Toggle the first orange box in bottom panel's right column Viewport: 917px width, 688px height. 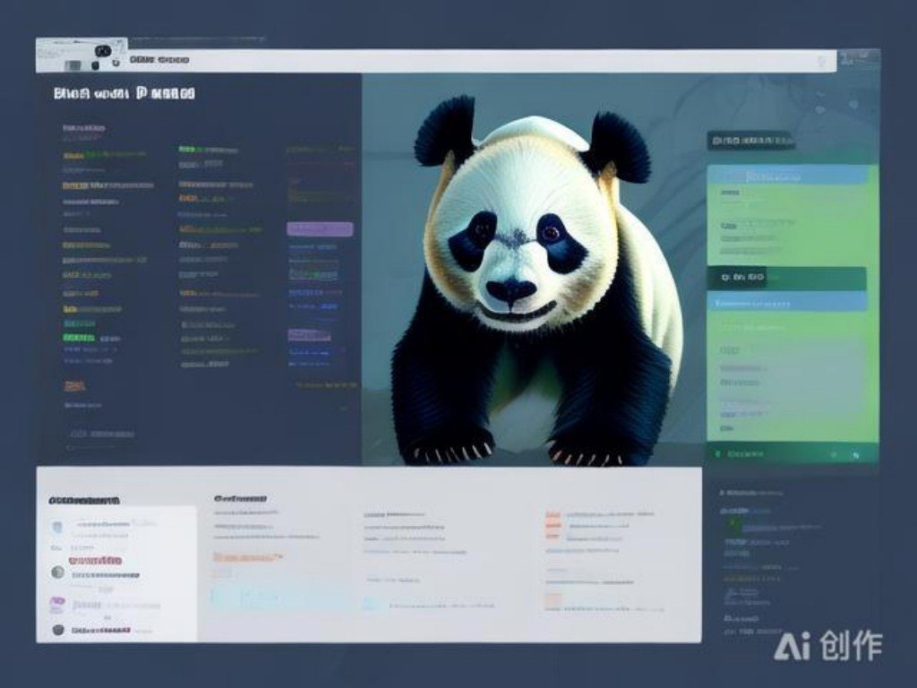point(553,516)
